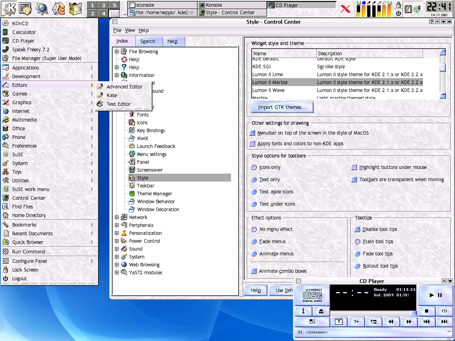The width and height of the screenshot is (455, 341).
Task: Switch to virtual desktop 3
Action: [103, 5]
